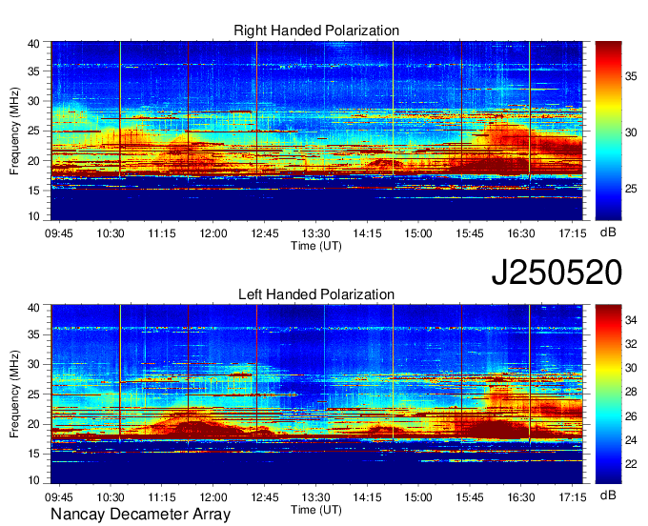
Task: Click the right-handed polarization spectrogram
Action: (316, 131)
